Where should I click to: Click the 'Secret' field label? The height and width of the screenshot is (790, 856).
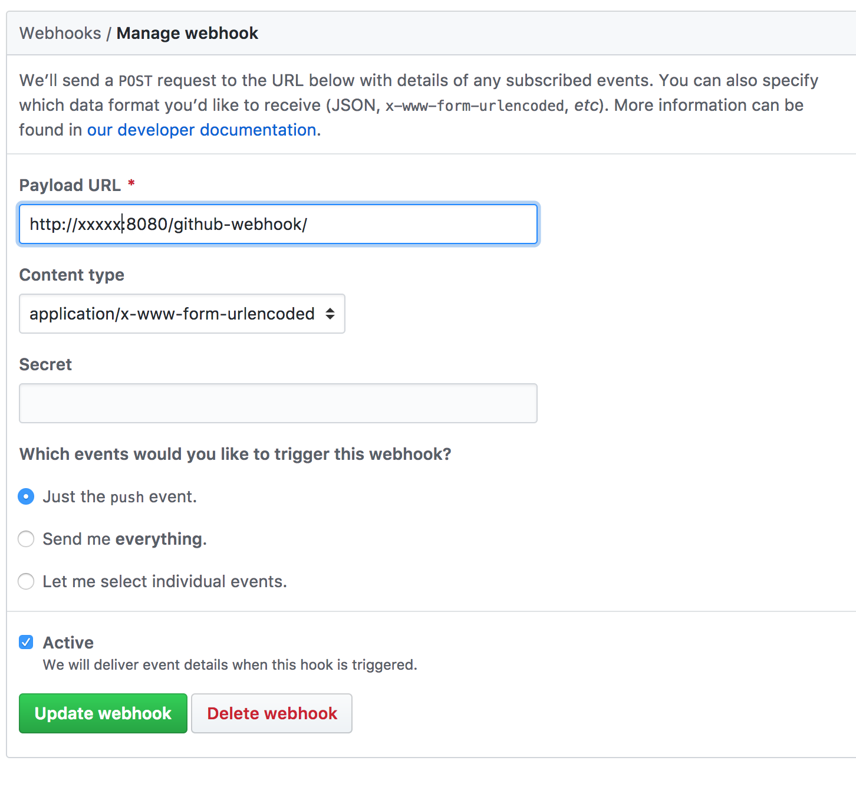(45, 364)
